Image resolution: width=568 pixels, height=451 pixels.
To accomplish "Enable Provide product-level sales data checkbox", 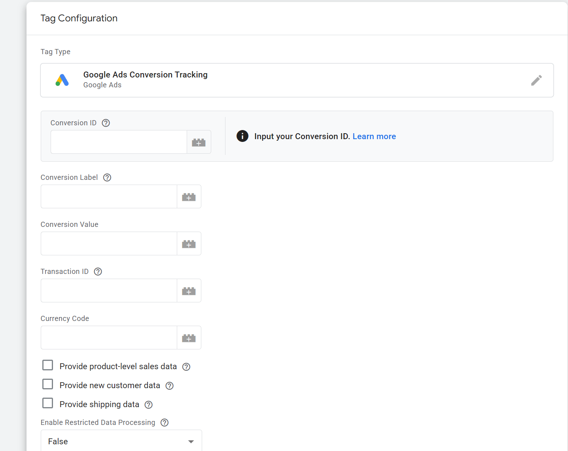I will [x=48, y=365].
